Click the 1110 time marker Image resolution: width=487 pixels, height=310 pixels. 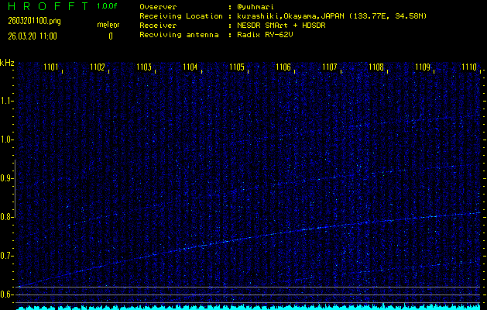point(469,68)
